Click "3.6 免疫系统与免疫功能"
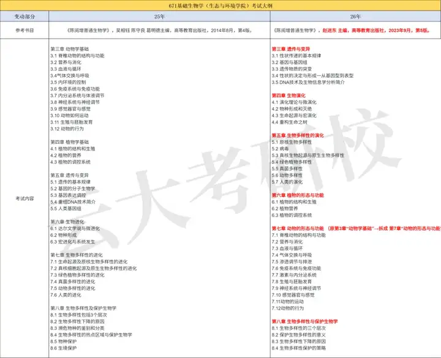This screenshot has width=441, height=358. point(75,89)
